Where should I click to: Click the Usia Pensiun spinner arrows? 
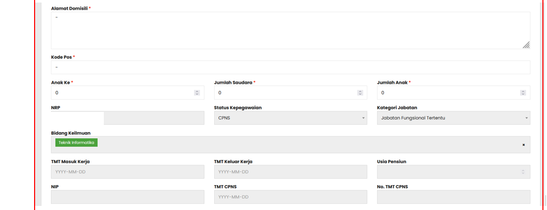point(523,172)
